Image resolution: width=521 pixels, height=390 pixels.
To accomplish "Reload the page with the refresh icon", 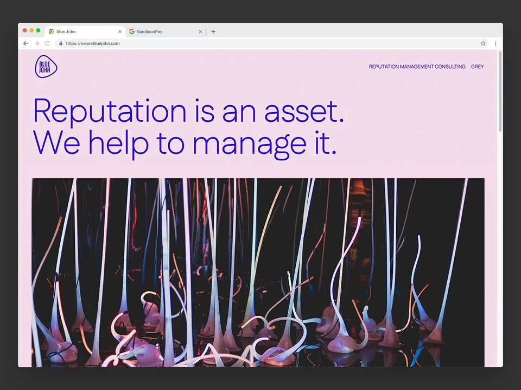I will pyautogui.click(x=48, y=43).
